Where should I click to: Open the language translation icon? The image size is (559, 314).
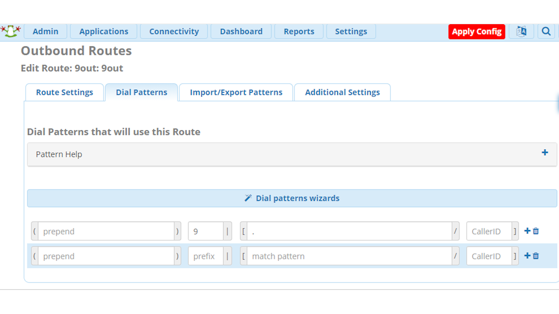[521, 31]
